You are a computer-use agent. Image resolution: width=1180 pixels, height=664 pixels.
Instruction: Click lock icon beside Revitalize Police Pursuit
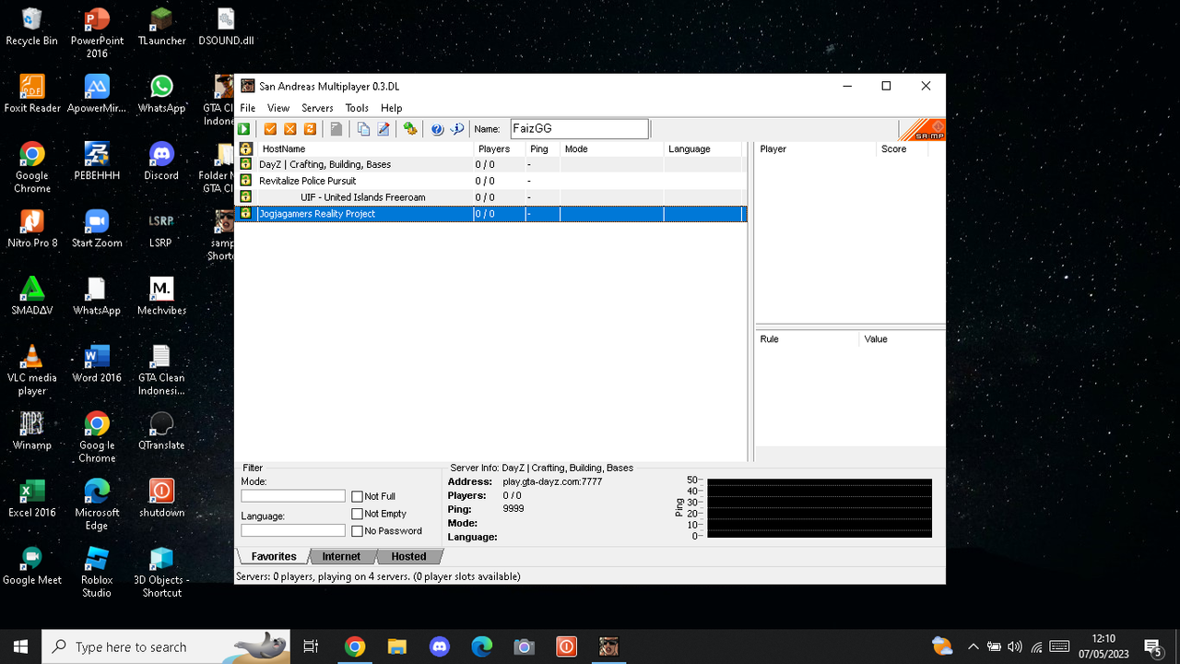click(x=246, y=181)
